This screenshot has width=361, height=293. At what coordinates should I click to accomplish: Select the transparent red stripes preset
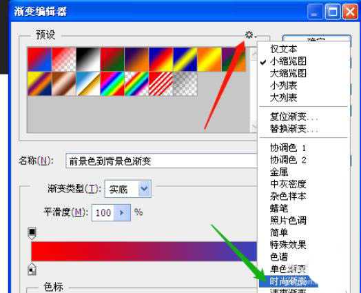click(x=161, y=83)
